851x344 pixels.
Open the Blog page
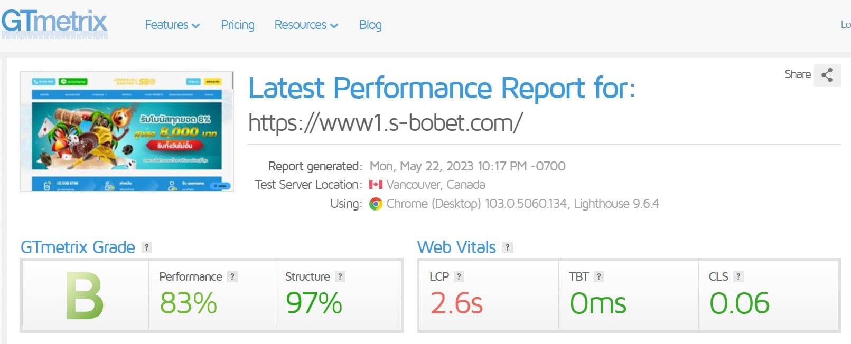370,25
